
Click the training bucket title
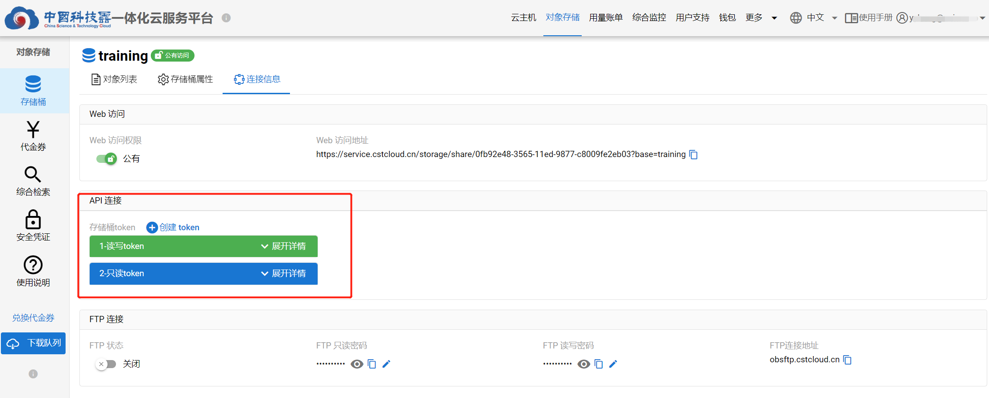point(123,56)
